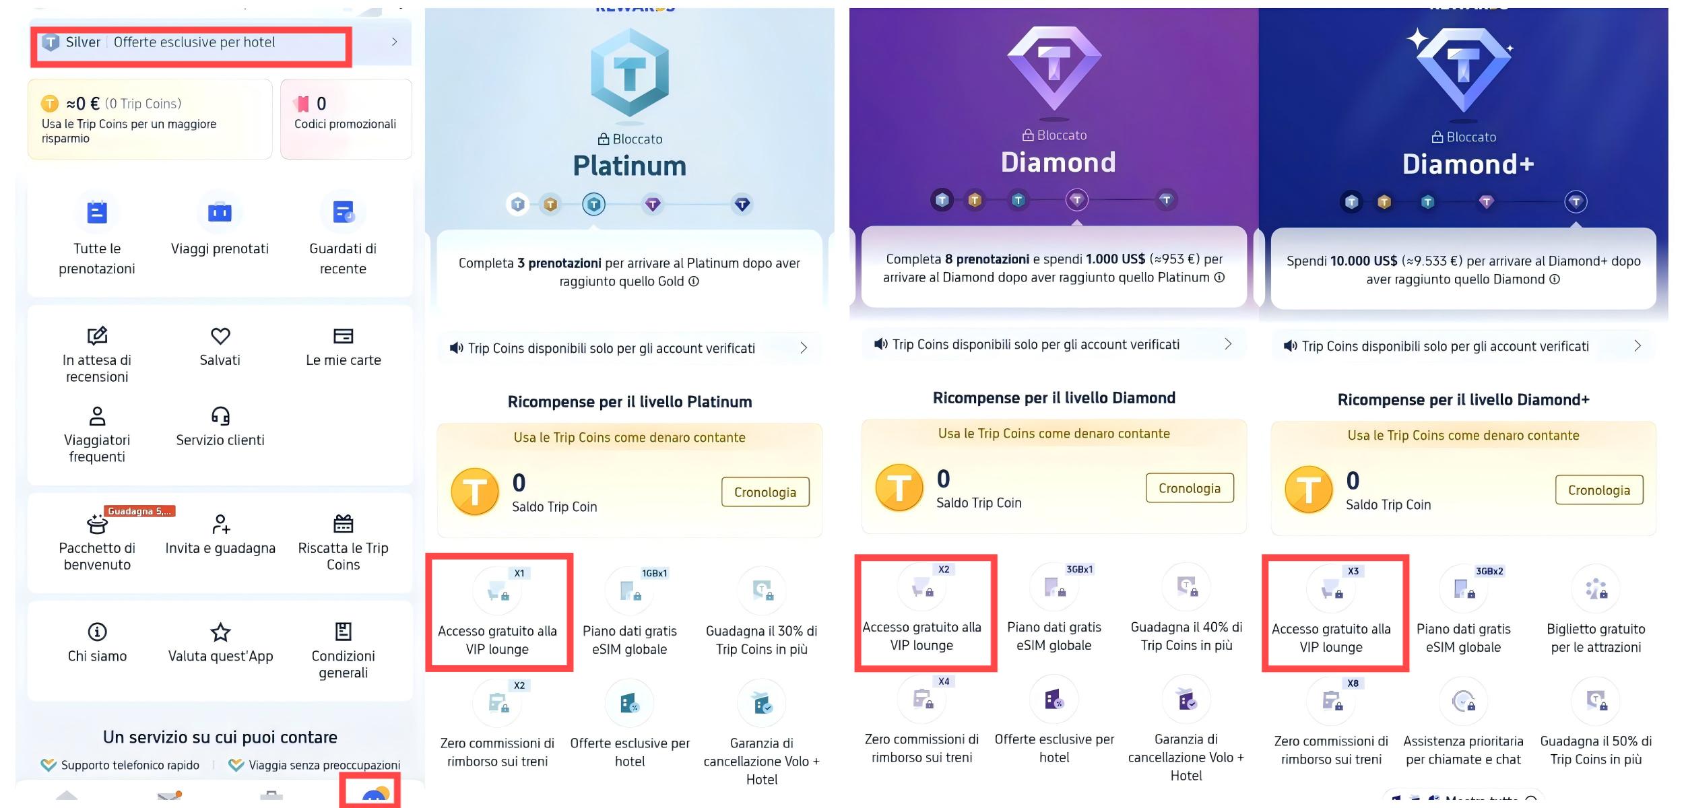
Task: Open Pacchetto di benvenuto gift icon
Action: tap(97, 524)
